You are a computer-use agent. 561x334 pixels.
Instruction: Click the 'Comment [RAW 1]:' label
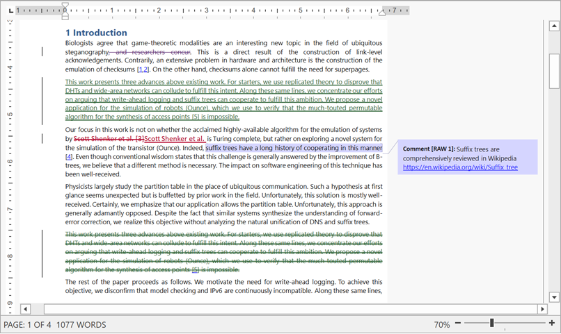click(x=429, y=149)
